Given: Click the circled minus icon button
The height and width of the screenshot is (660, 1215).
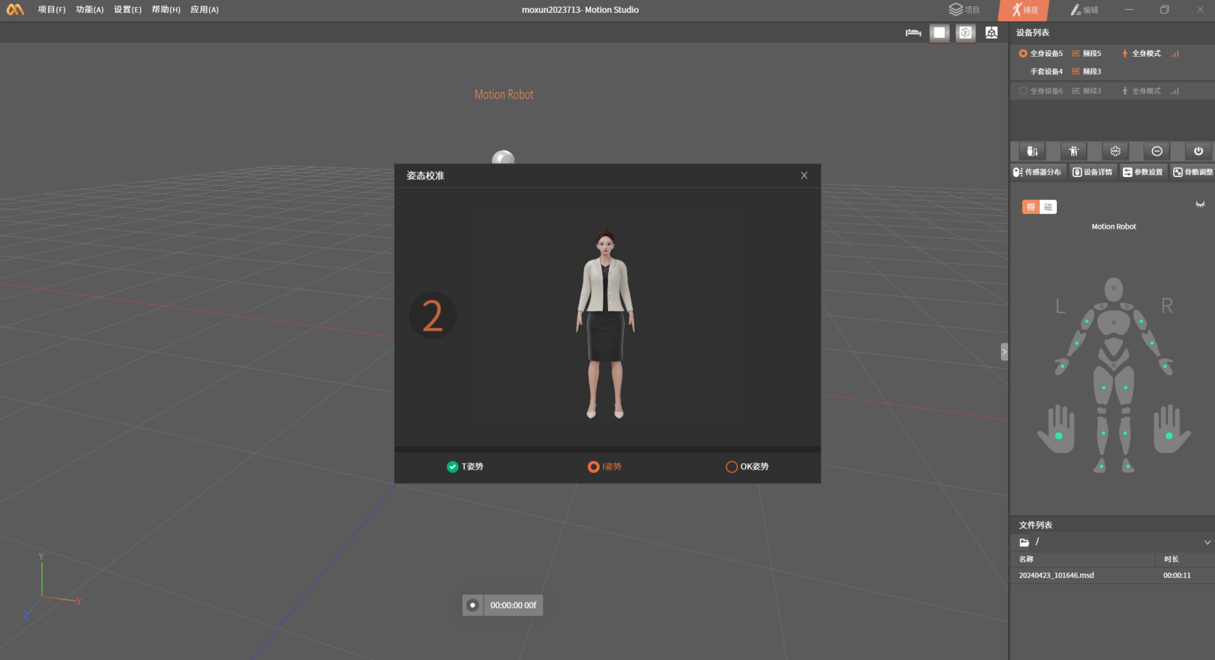Looking at the screenshot, I should (1157, 152).
